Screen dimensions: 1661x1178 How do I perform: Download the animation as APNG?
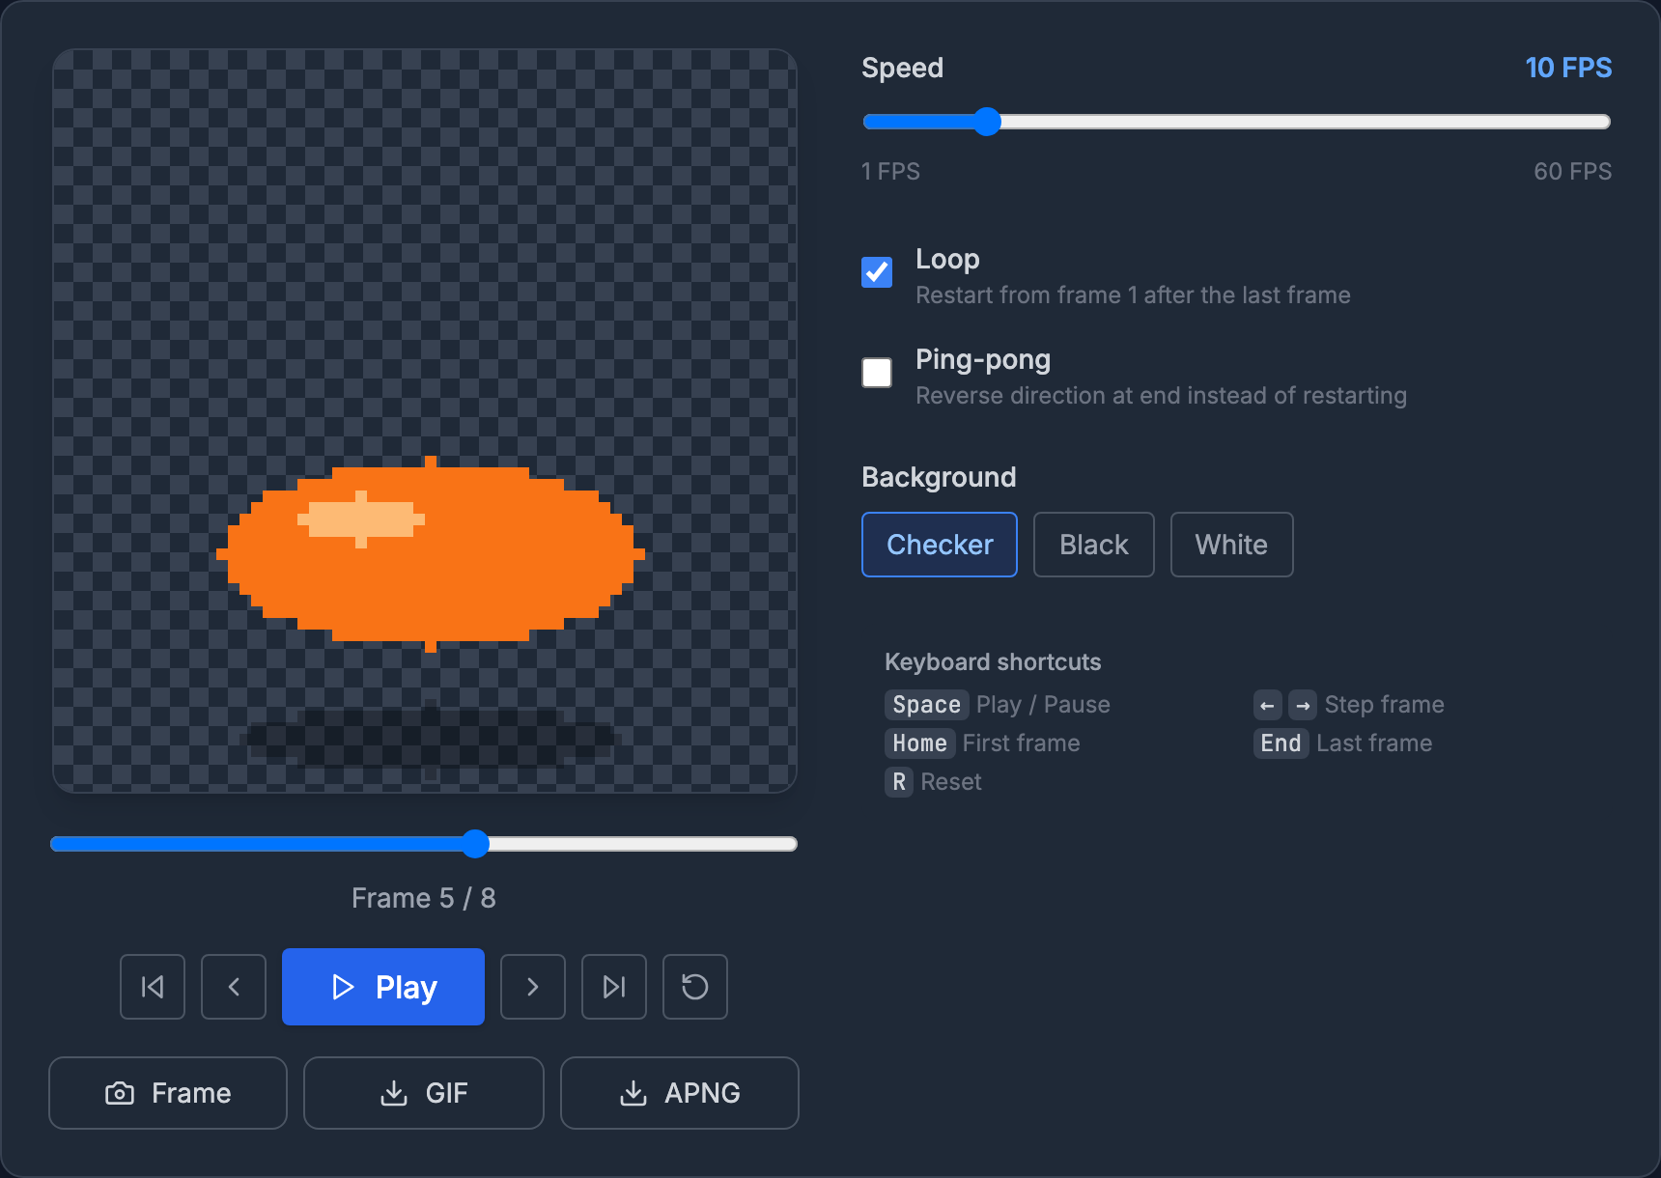680,1093
